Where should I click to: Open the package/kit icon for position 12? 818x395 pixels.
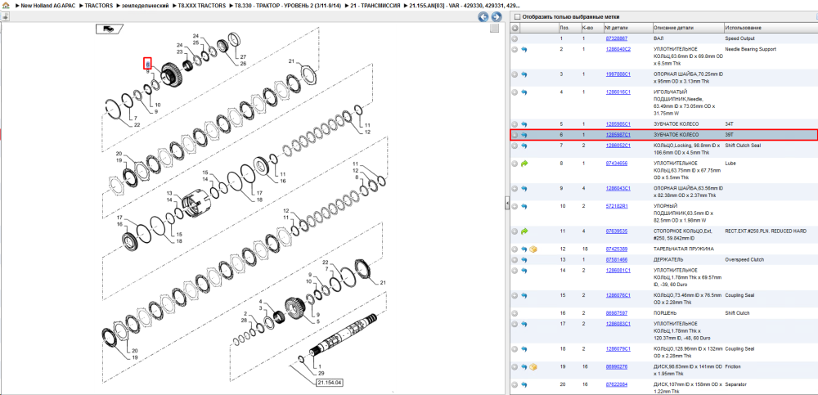[533, 249]
